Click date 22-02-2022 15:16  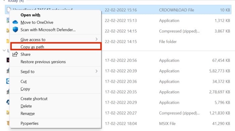[121, 10]
